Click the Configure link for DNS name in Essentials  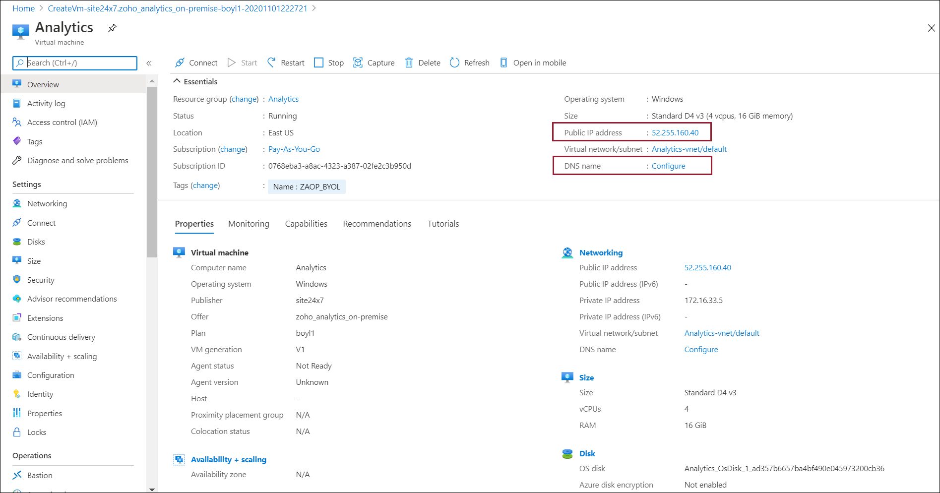pyautogui.click(x=668, y=166)
